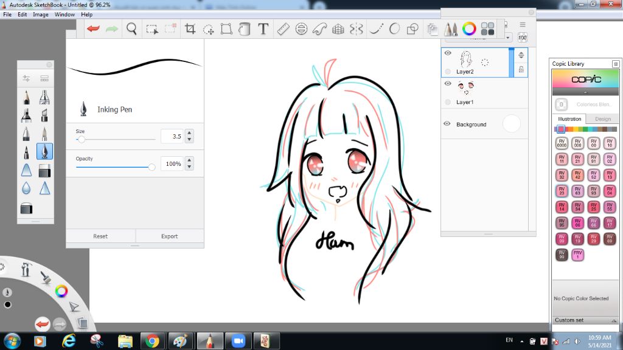Click the brush Size value field showing 3.5

point(172,136)
